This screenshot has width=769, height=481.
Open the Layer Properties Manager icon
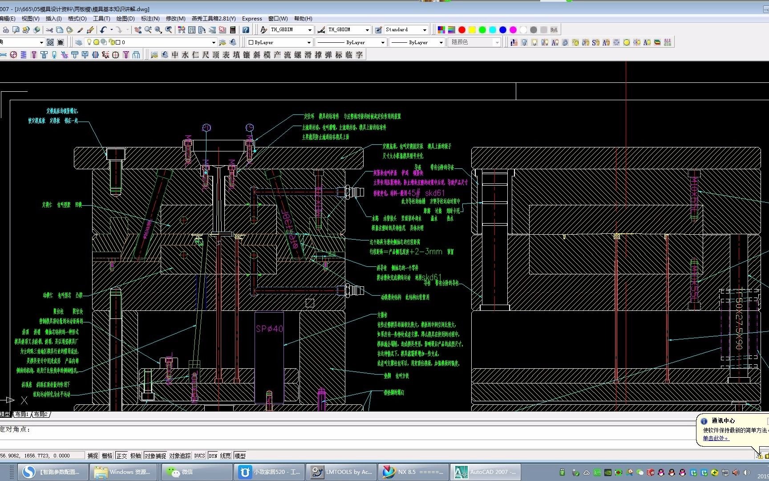[79, 42]
